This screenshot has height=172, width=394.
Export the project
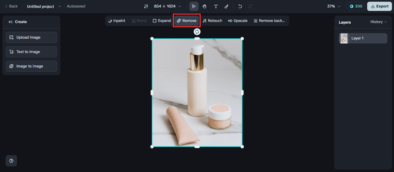click(x=380, y=6)
